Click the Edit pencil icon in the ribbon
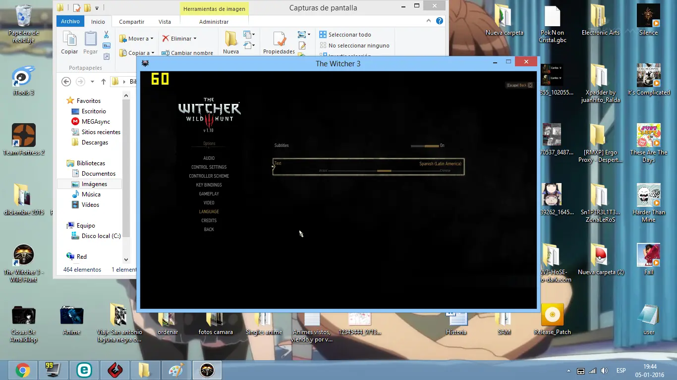 pyautogui.click(x=302, y=46)
